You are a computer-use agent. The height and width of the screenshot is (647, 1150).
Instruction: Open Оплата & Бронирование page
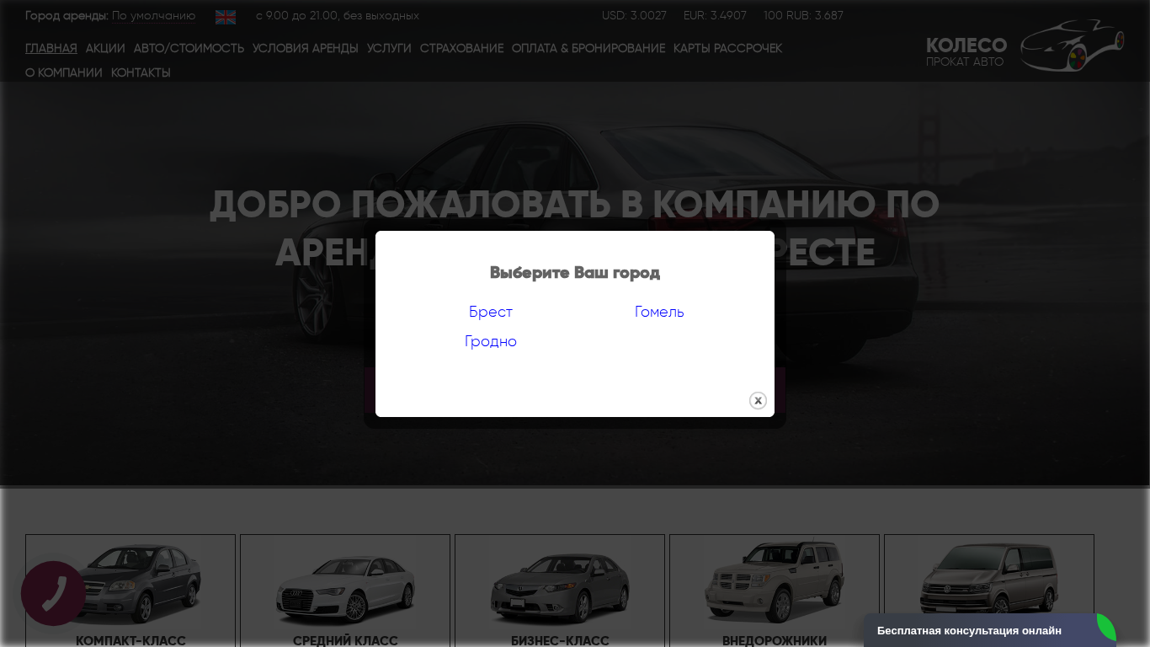(588, 48)
